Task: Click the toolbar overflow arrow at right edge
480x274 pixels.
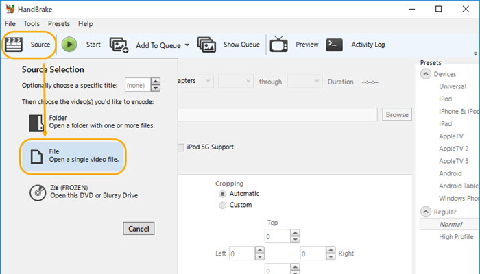Action: coord(475,53)
